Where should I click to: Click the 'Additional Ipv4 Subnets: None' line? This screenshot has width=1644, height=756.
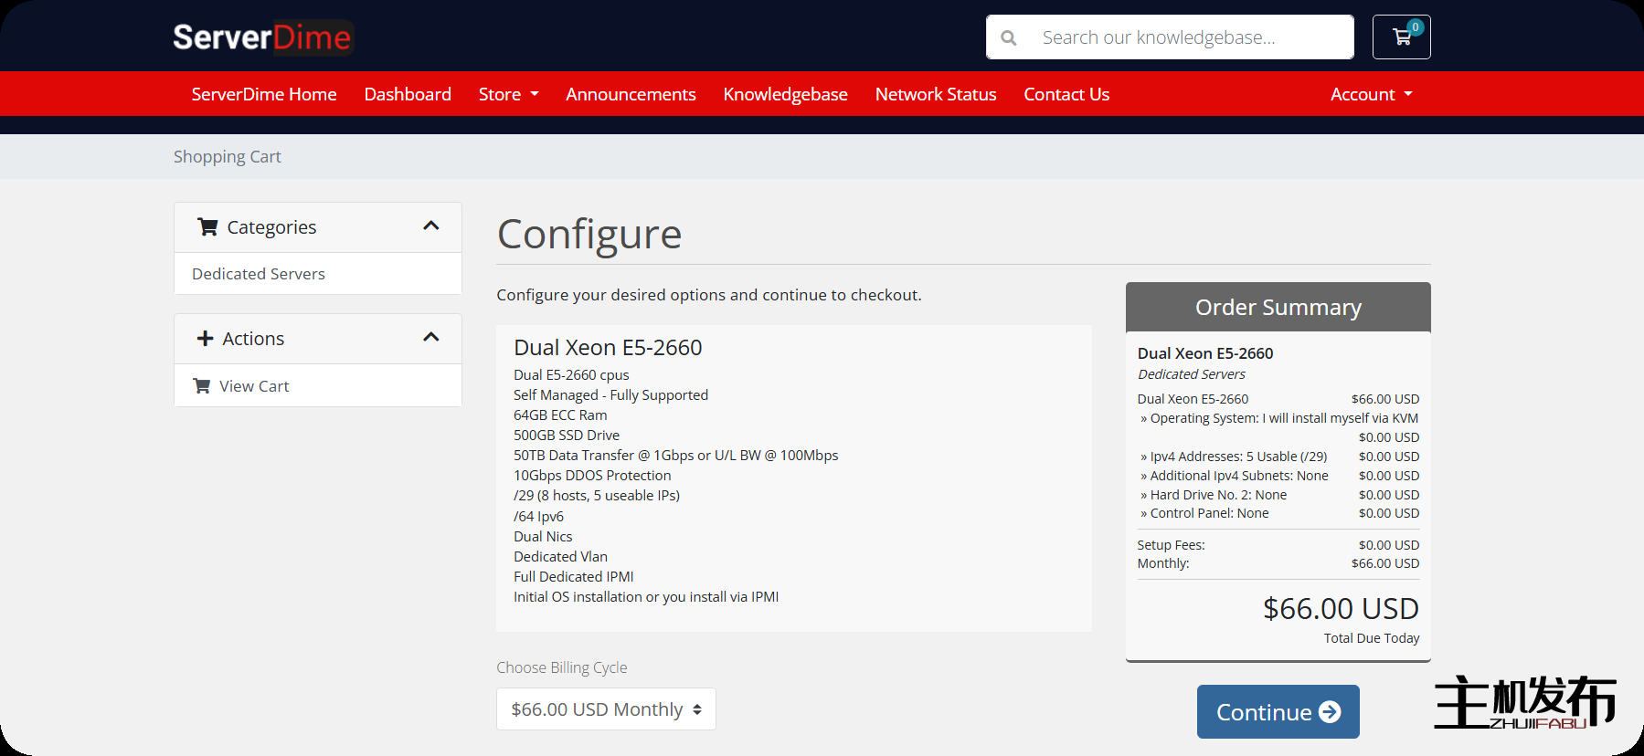tap(1235, 476)
